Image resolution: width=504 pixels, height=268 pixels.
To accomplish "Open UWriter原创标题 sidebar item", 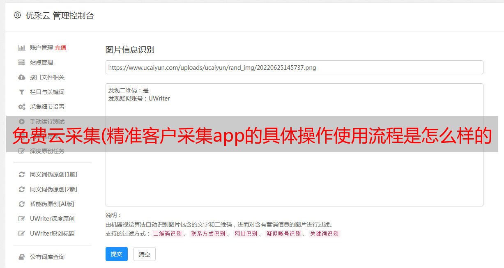I will [x=52, y=234].
